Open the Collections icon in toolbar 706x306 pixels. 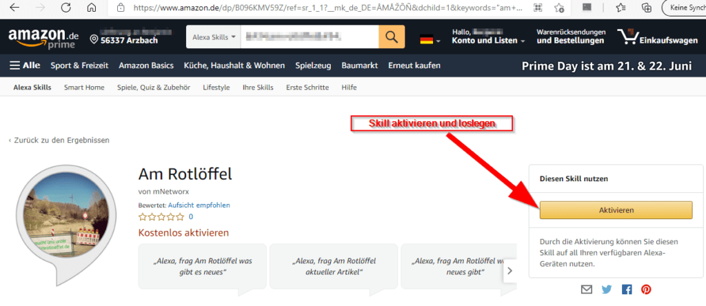(647, 8)
